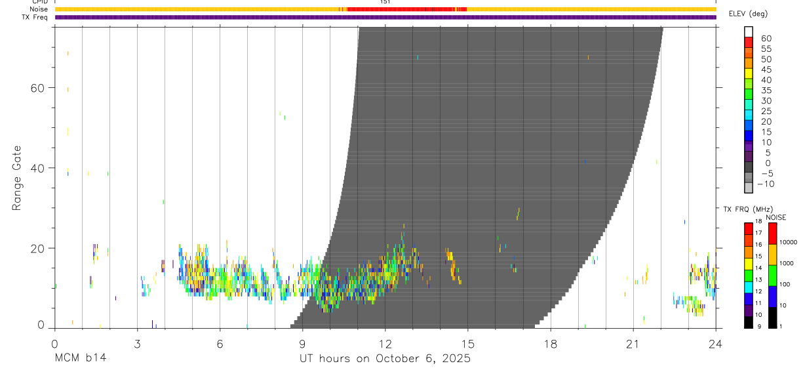Click the red ELEV segment between 60 and 55

click(748, 43)
